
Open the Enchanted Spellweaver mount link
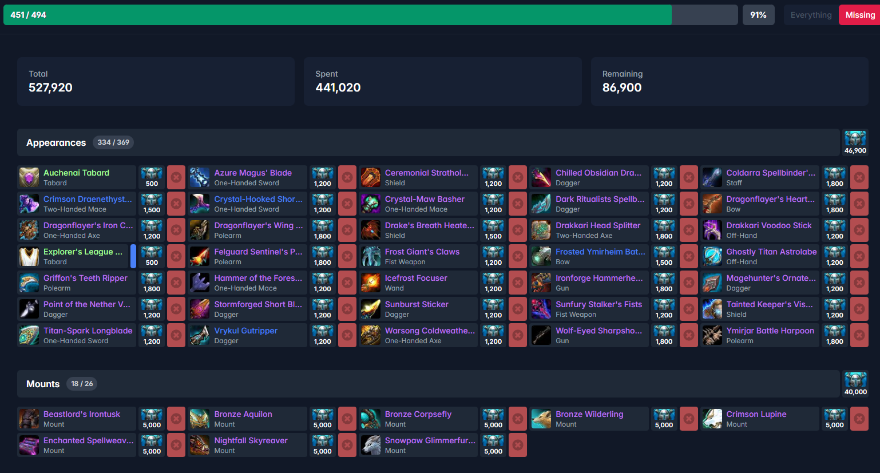[89, 440]
